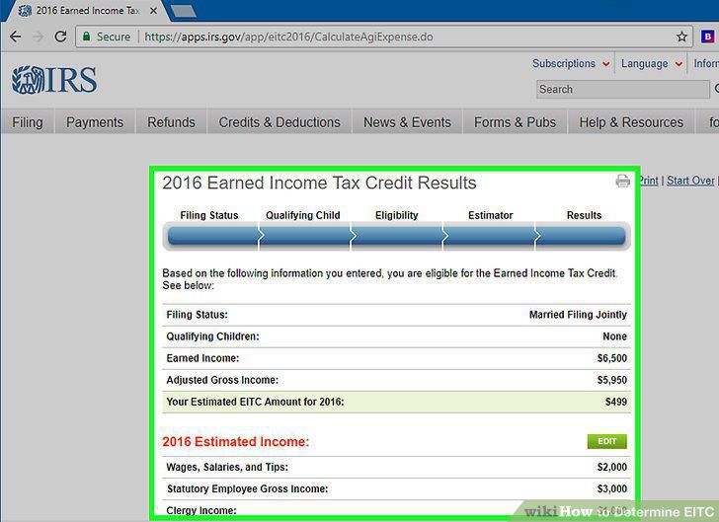Click the purple B extension icon

(708, 37)
